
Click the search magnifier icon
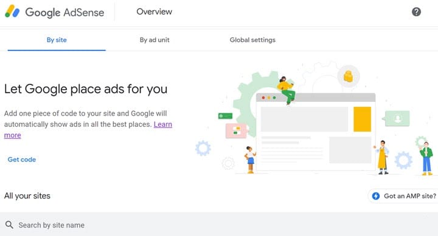pyautogui.click(x=9, y=224)
